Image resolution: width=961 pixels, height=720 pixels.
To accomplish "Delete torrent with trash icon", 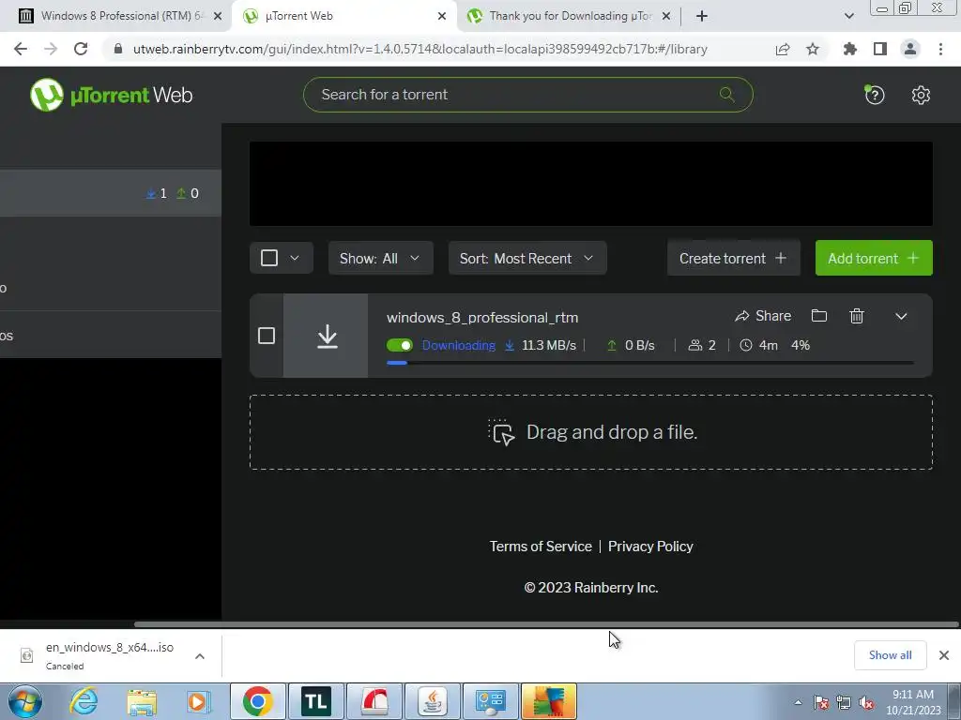I will 857,316.
